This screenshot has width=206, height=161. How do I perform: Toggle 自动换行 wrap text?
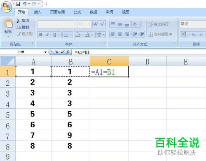click(x=158, y=24)
